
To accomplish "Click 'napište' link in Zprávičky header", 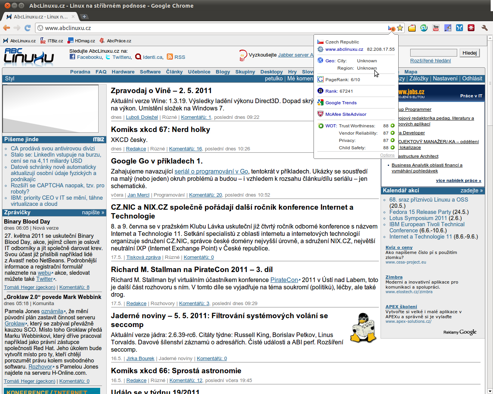I will click(x=93, y=212).
